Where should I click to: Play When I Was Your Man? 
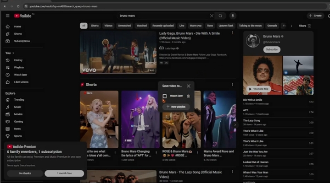point(278,174)
